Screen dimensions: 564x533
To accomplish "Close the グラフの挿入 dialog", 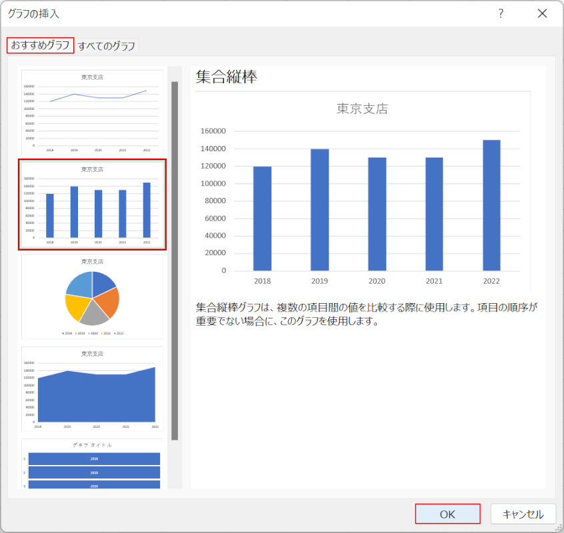I will pos(542,13).
